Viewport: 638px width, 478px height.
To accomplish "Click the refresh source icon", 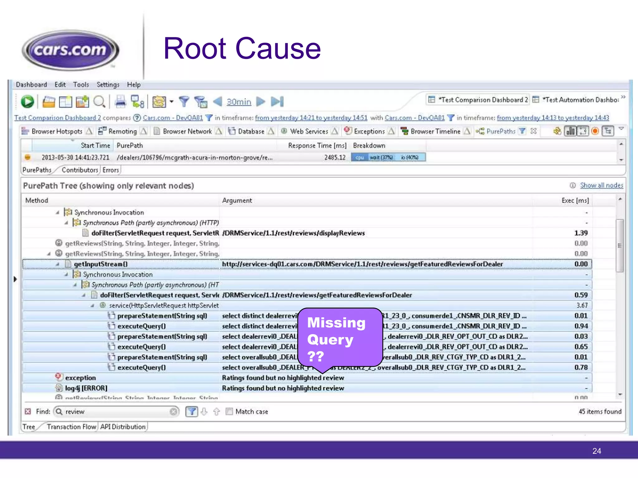I will (159, 102).
